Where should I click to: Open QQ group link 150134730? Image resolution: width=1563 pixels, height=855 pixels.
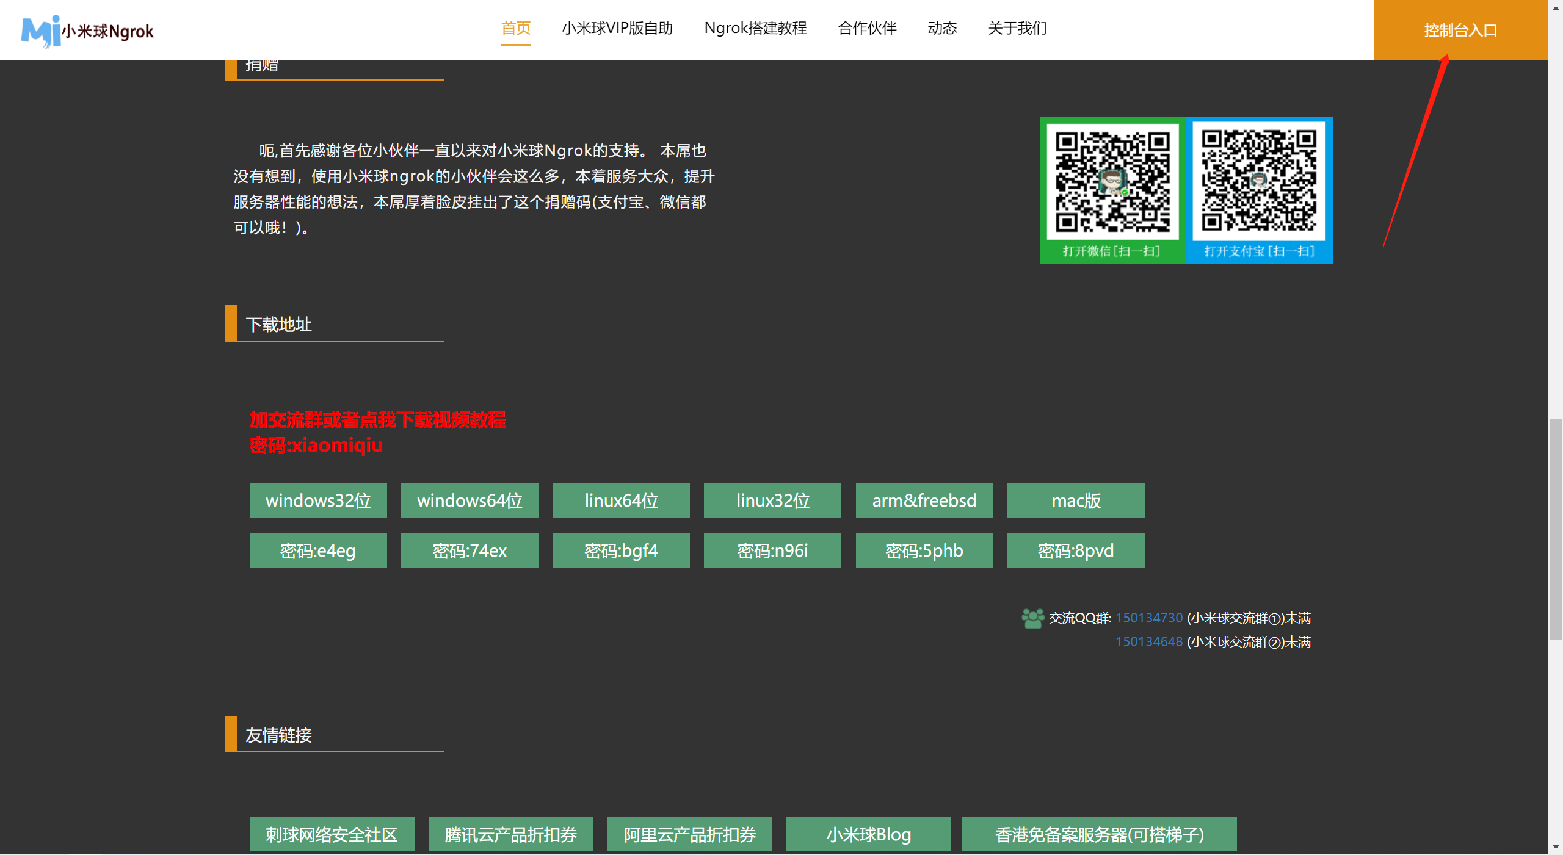click(1148, 618)
